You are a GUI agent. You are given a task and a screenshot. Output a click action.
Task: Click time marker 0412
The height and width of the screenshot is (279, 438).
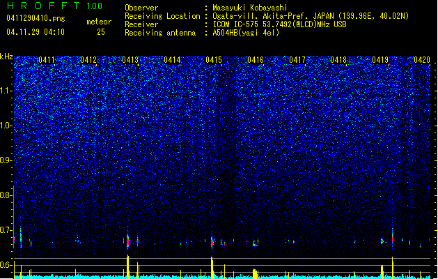coord(88,60)
